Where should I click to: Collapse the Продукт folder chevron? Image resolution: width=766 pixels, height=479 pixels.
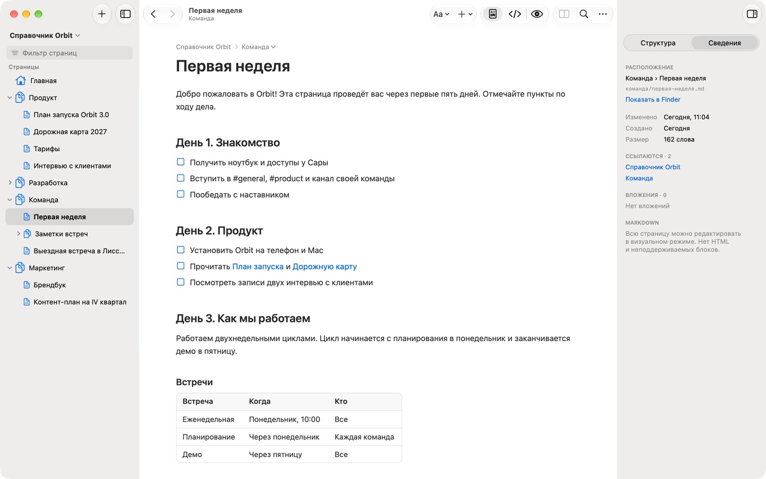[x=10, y=97]
